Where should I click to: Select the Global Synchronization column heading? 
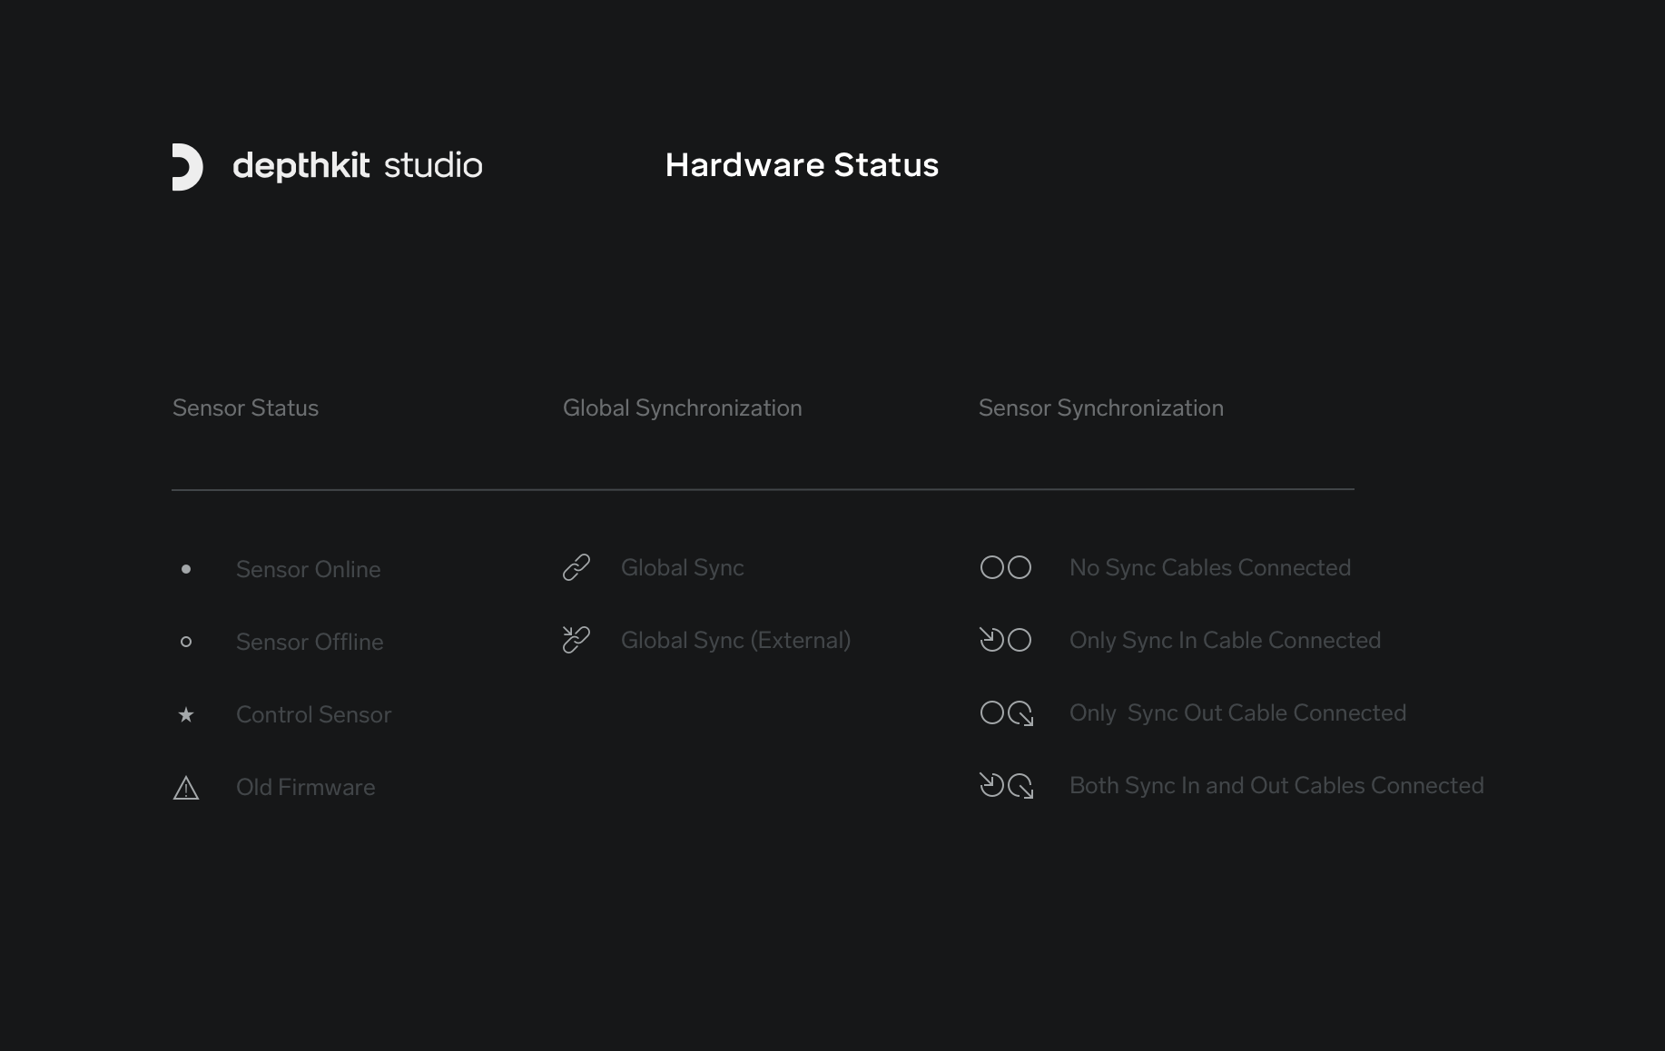(x=682, y=408)
